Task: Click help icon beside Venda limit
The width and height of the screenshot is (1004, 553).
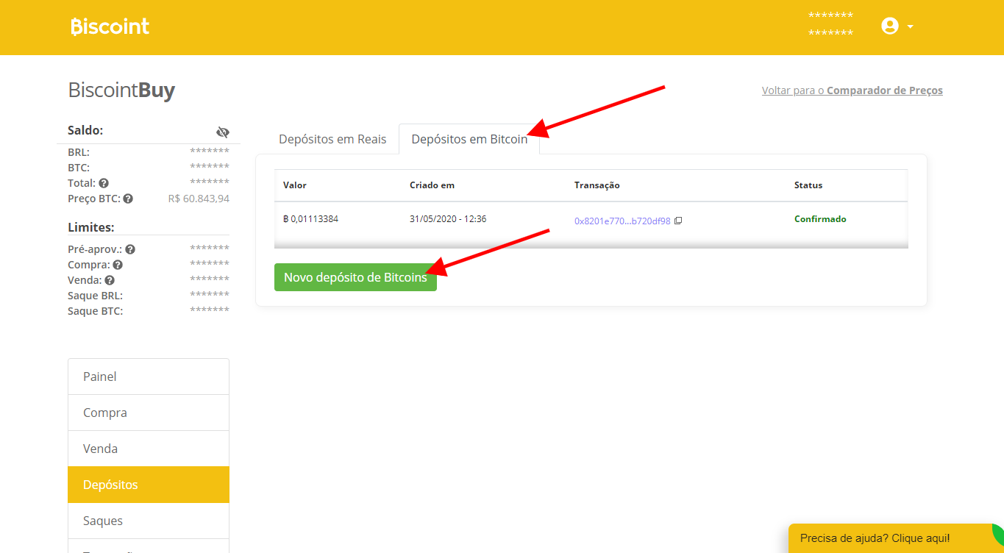Action: [110, 280]
